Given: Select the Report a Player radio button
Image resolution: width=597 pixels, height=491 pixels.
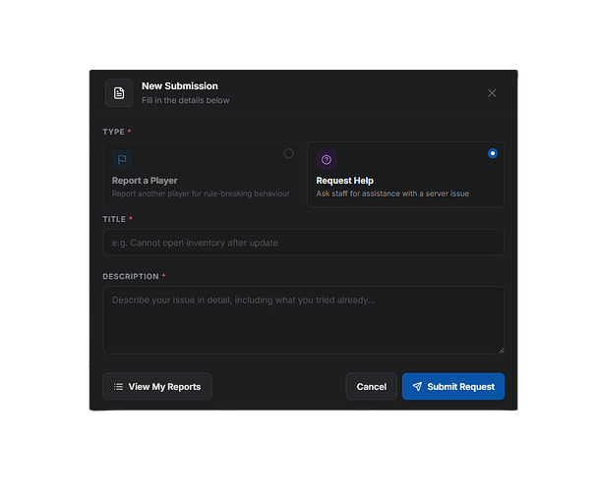Looking at the screenshot, I should (x=288, y=153).
